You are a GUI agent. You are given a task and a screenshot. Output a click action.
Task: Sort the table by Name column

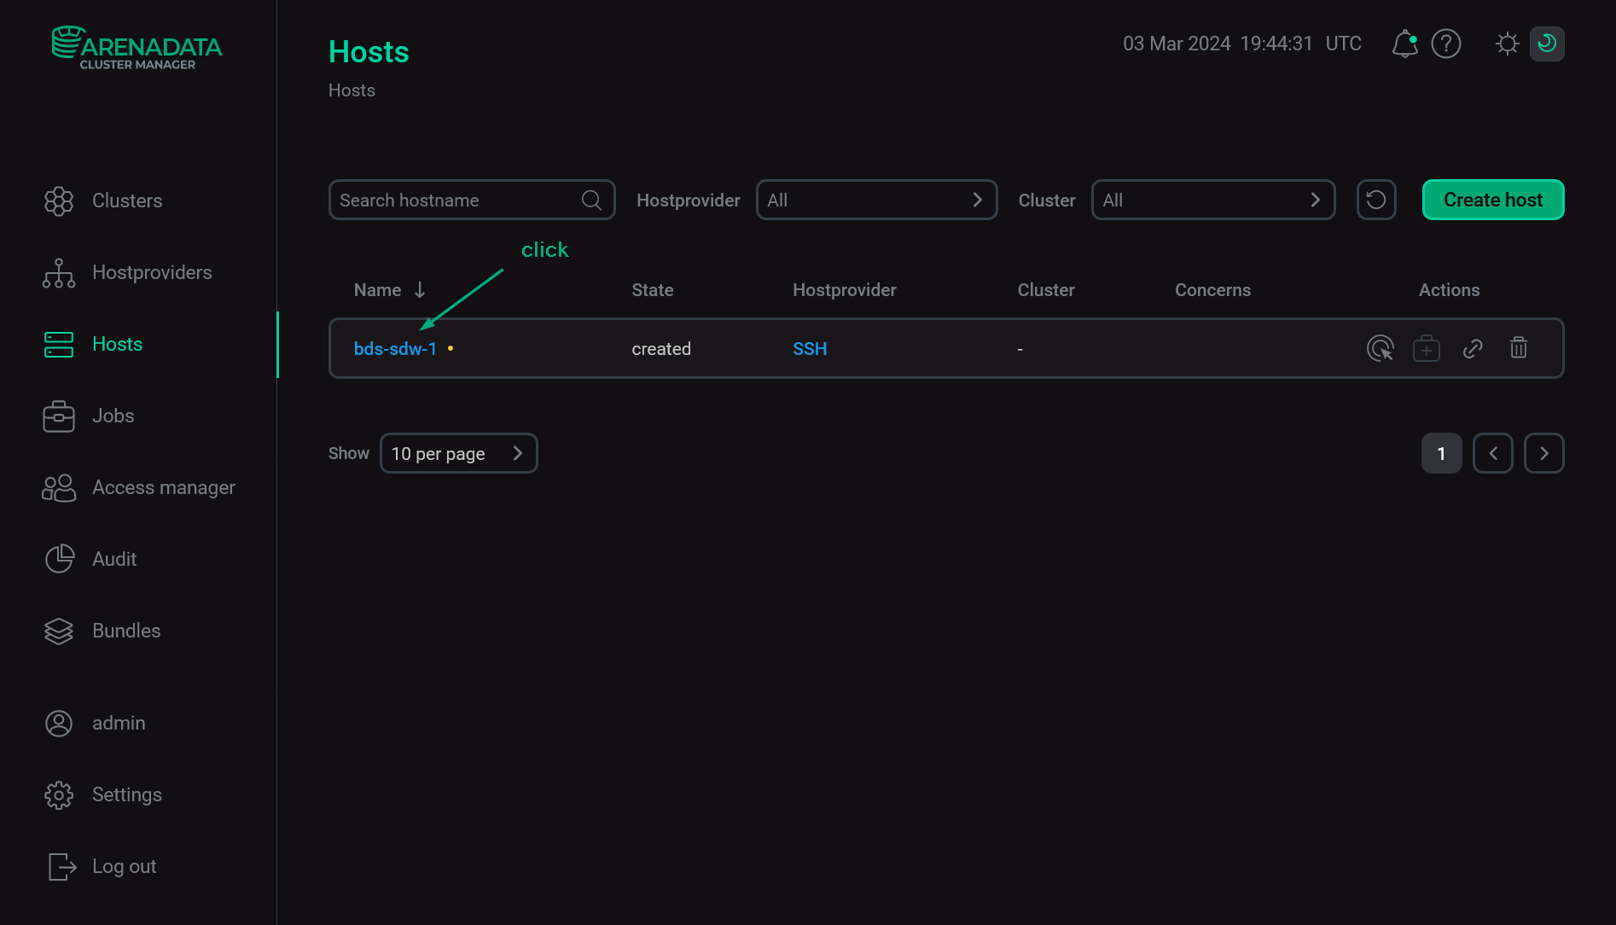pyautogui.click(x=390, y=290)
